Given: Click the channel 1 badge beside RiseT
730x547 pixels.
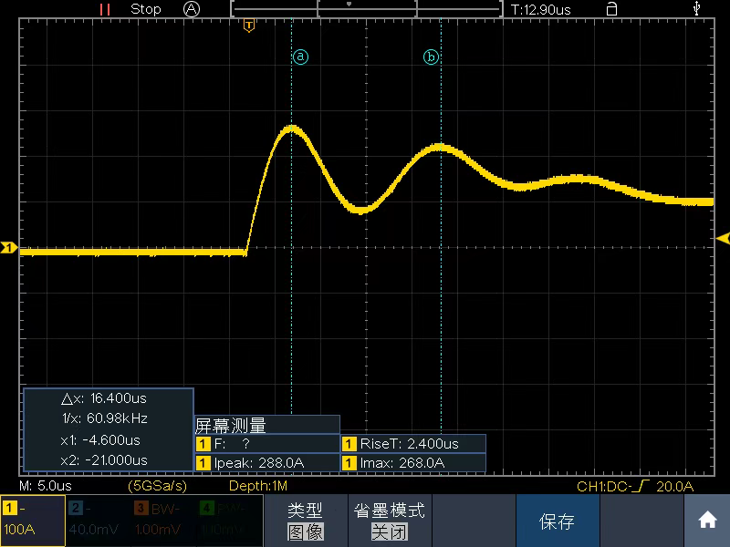Looking at the screenshot, I should 349,444.
